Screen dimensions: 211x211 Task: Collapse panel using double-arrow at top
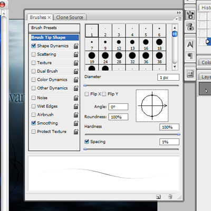tap(179, 13)
